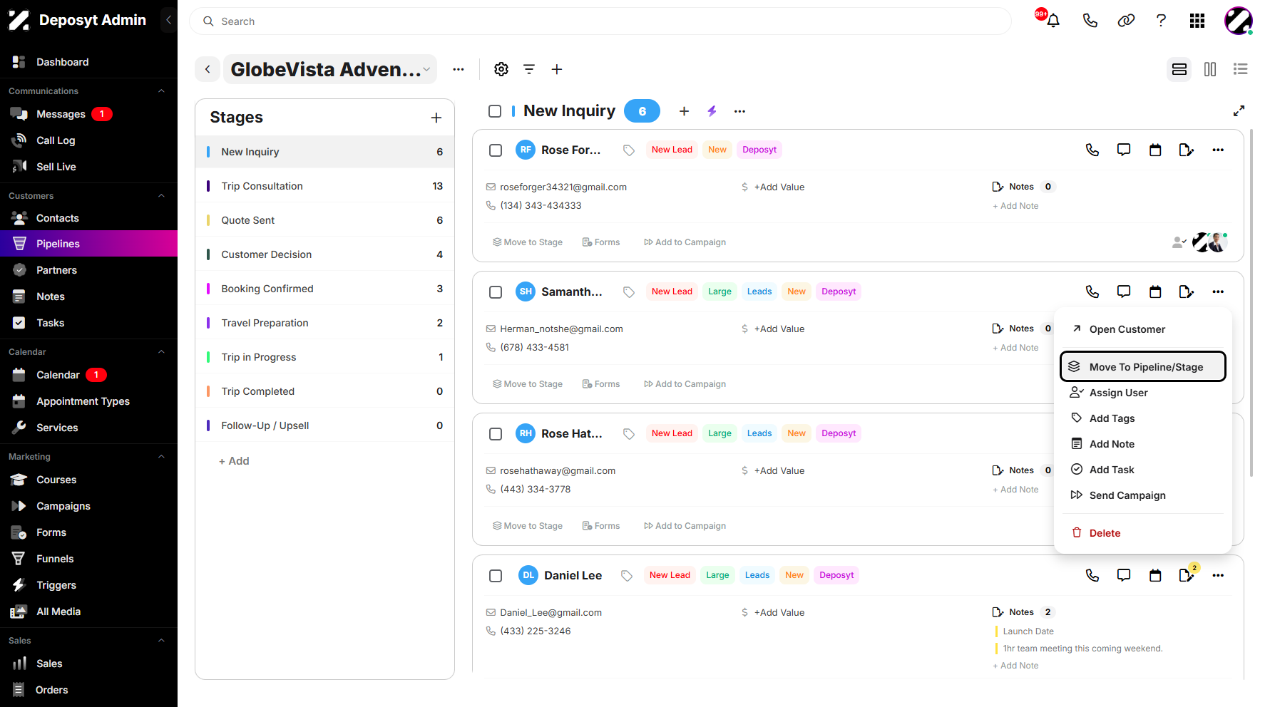Screen dimensions: 1270x707
Task: Click the lightning automation icon for New Inquiry
Action: [x=712, y=111]
